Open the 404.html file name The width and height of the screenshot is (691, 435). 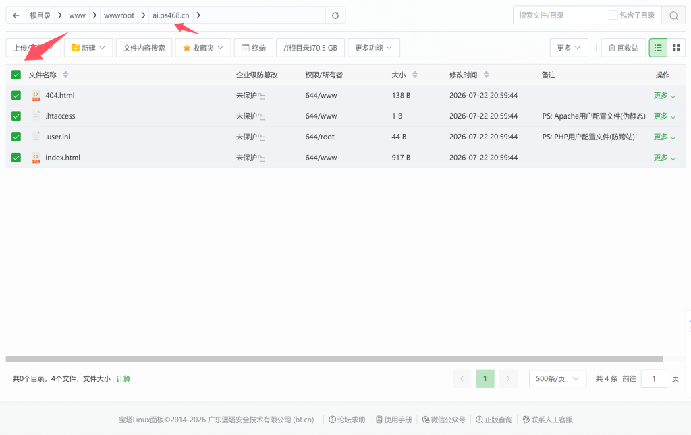point(60,96)
